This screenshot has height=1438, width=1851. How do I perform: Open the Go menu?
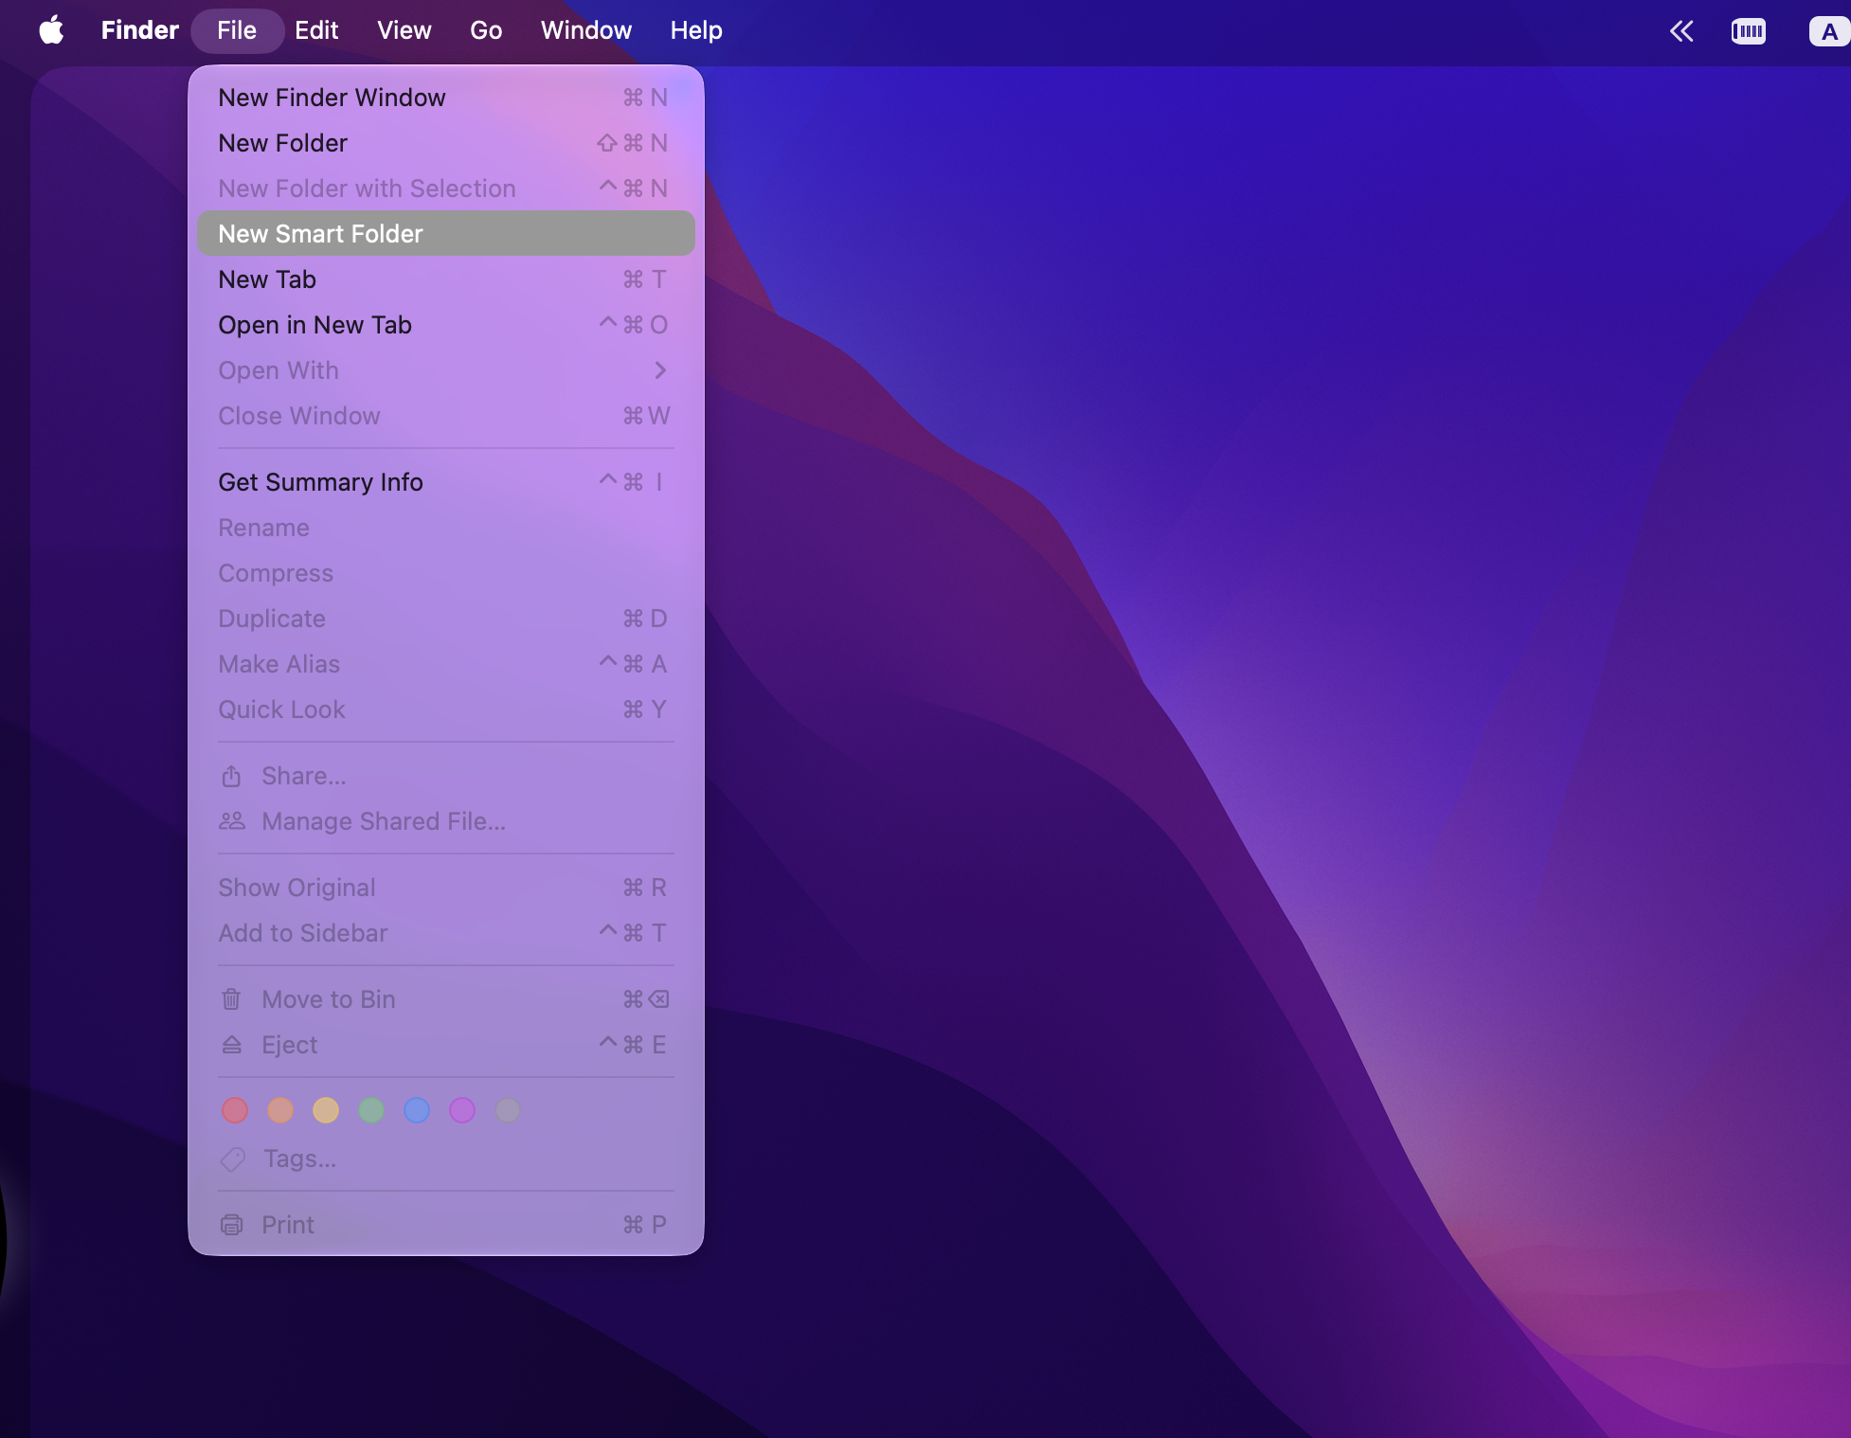pos(486,30)
